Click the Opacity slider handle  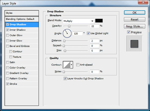[69, 26]
